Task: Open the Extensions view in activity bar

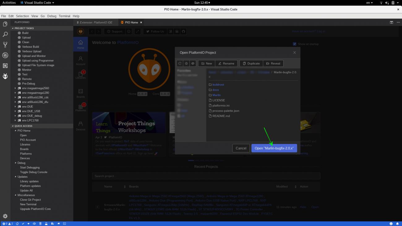Action: [5, 66]
